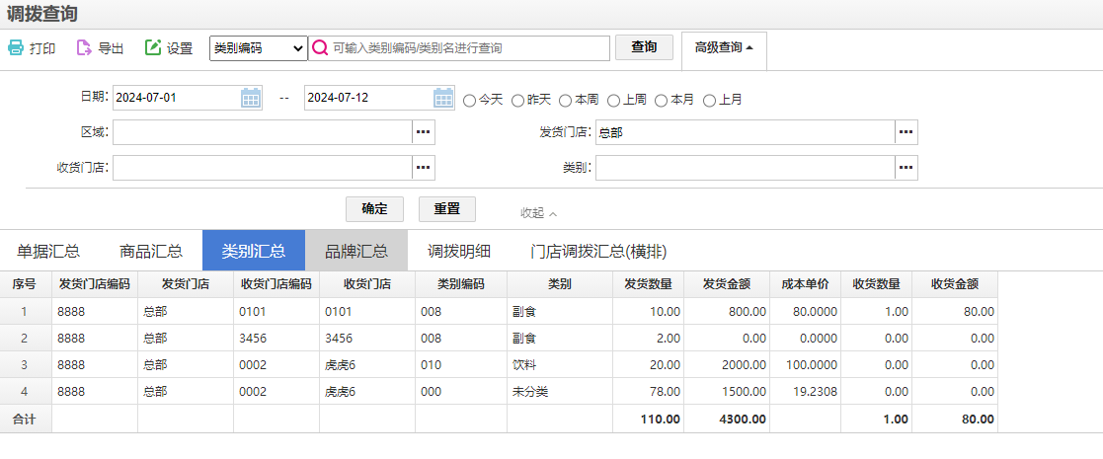Click the Export icon
The height and width of the screenshot is (459, 1103).
click(x=84, y=47)
